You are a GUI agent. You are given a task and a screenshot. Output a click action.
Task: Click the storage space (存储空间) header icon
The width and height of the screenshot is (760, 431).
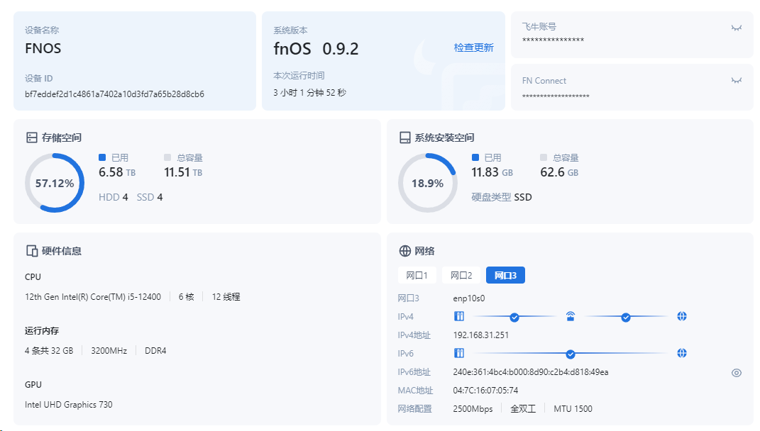point(31,138)
